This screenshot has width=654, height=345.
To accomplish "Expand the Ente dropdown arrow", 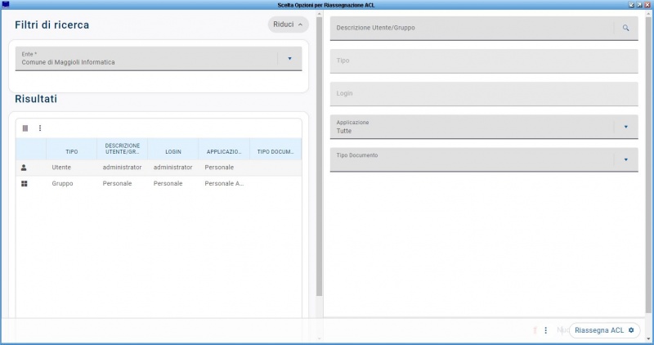I will click(x=289, y=58).
